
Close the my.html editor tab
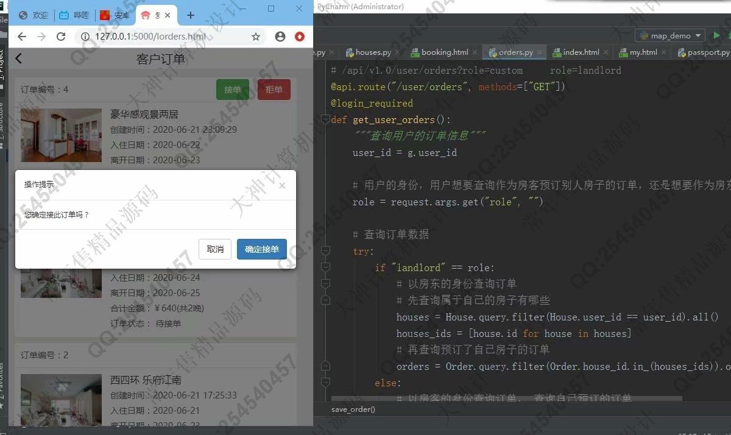664,52
